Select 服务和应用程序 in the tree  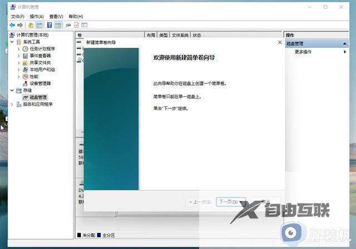[38, 104]
